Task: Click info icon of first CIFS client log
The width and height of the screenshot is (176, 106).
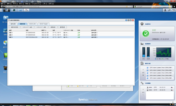Action: click(147, 68)
